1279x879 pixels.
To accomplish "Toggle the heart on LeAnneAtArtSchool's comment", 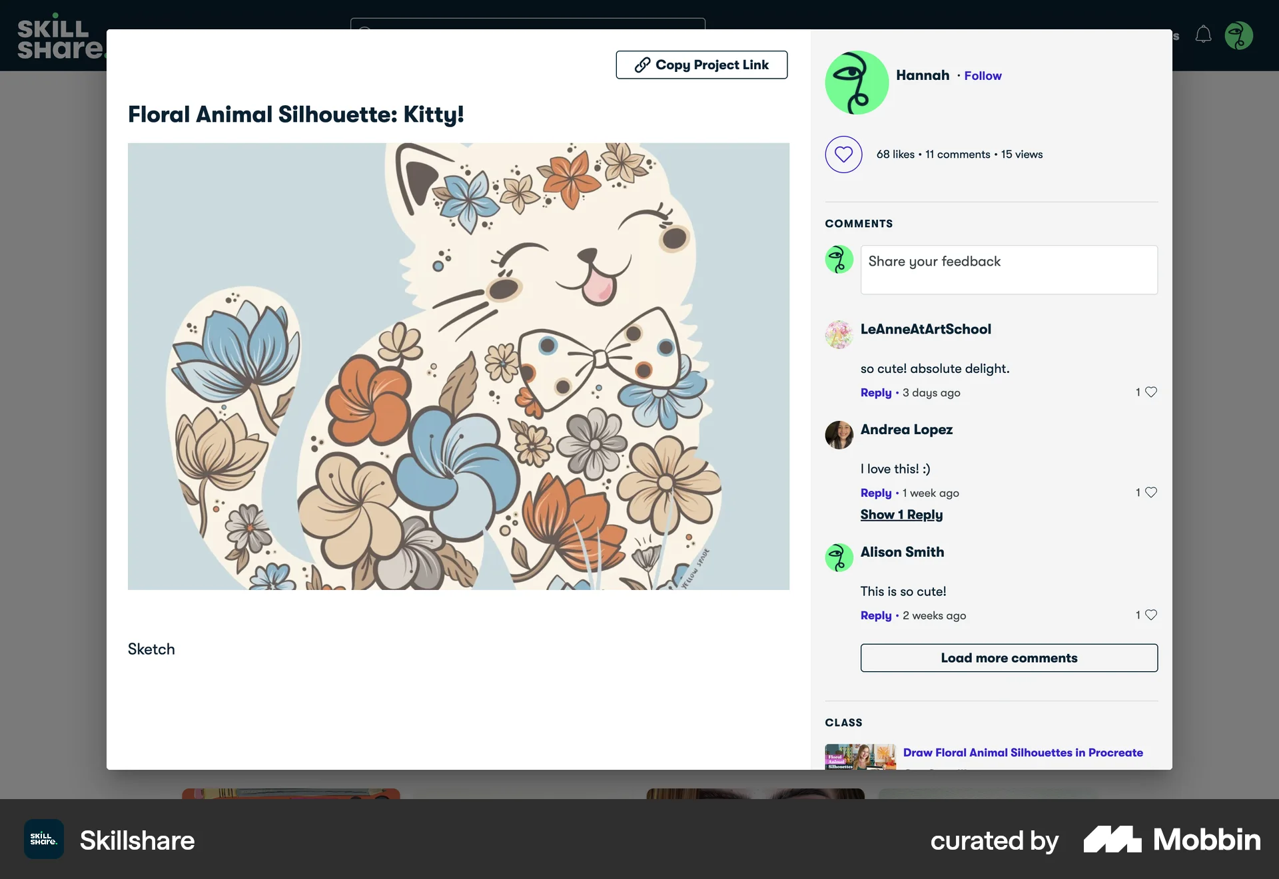I will (1151, 392).
